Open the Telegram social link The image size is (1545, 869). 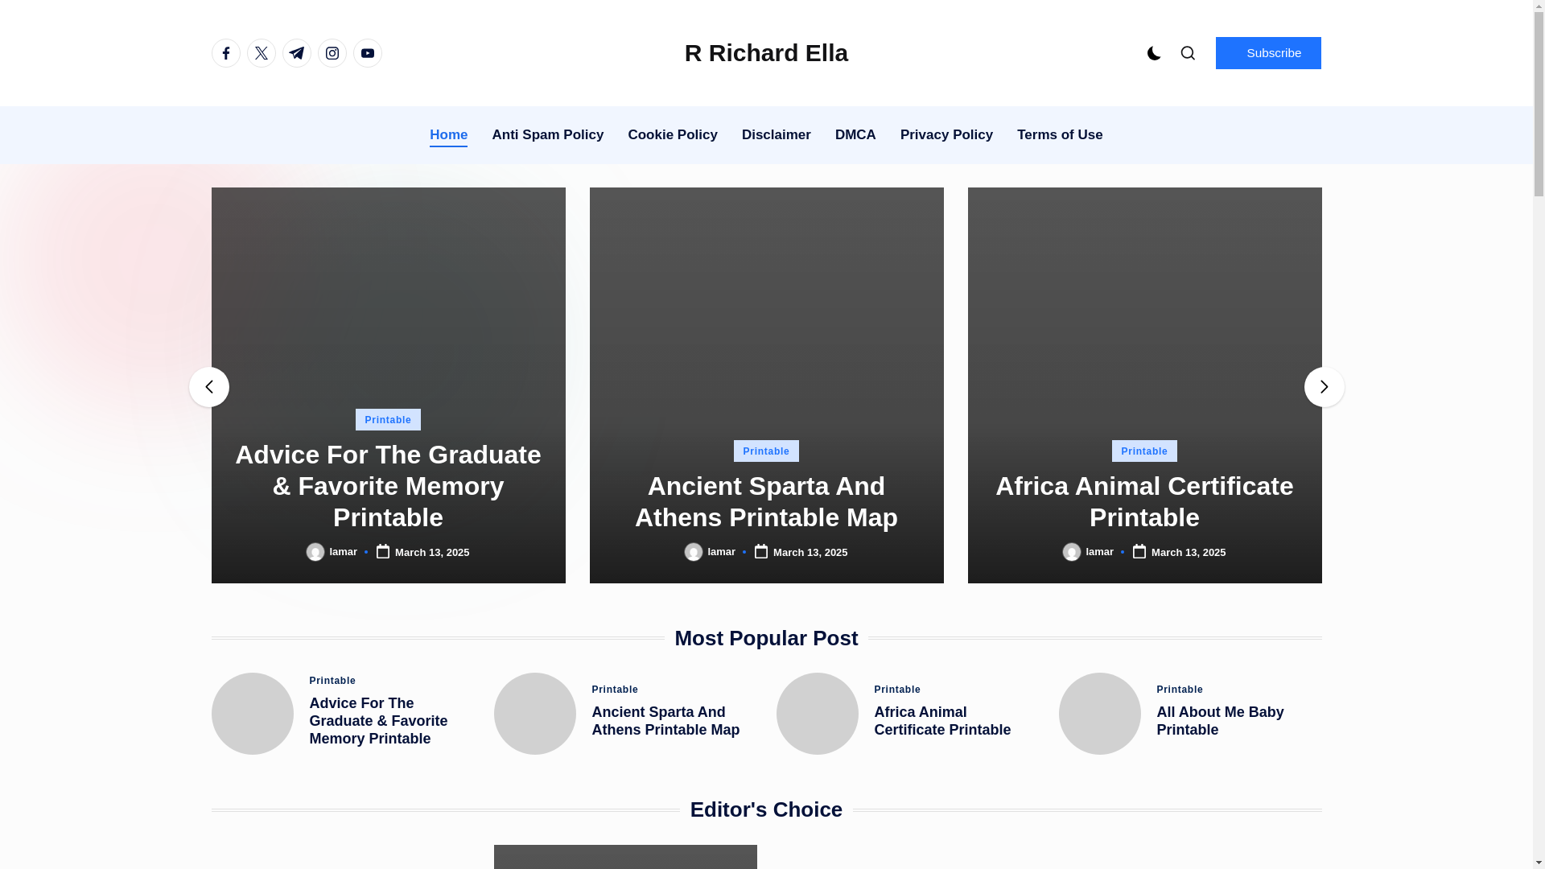click(x=297, y=53)
